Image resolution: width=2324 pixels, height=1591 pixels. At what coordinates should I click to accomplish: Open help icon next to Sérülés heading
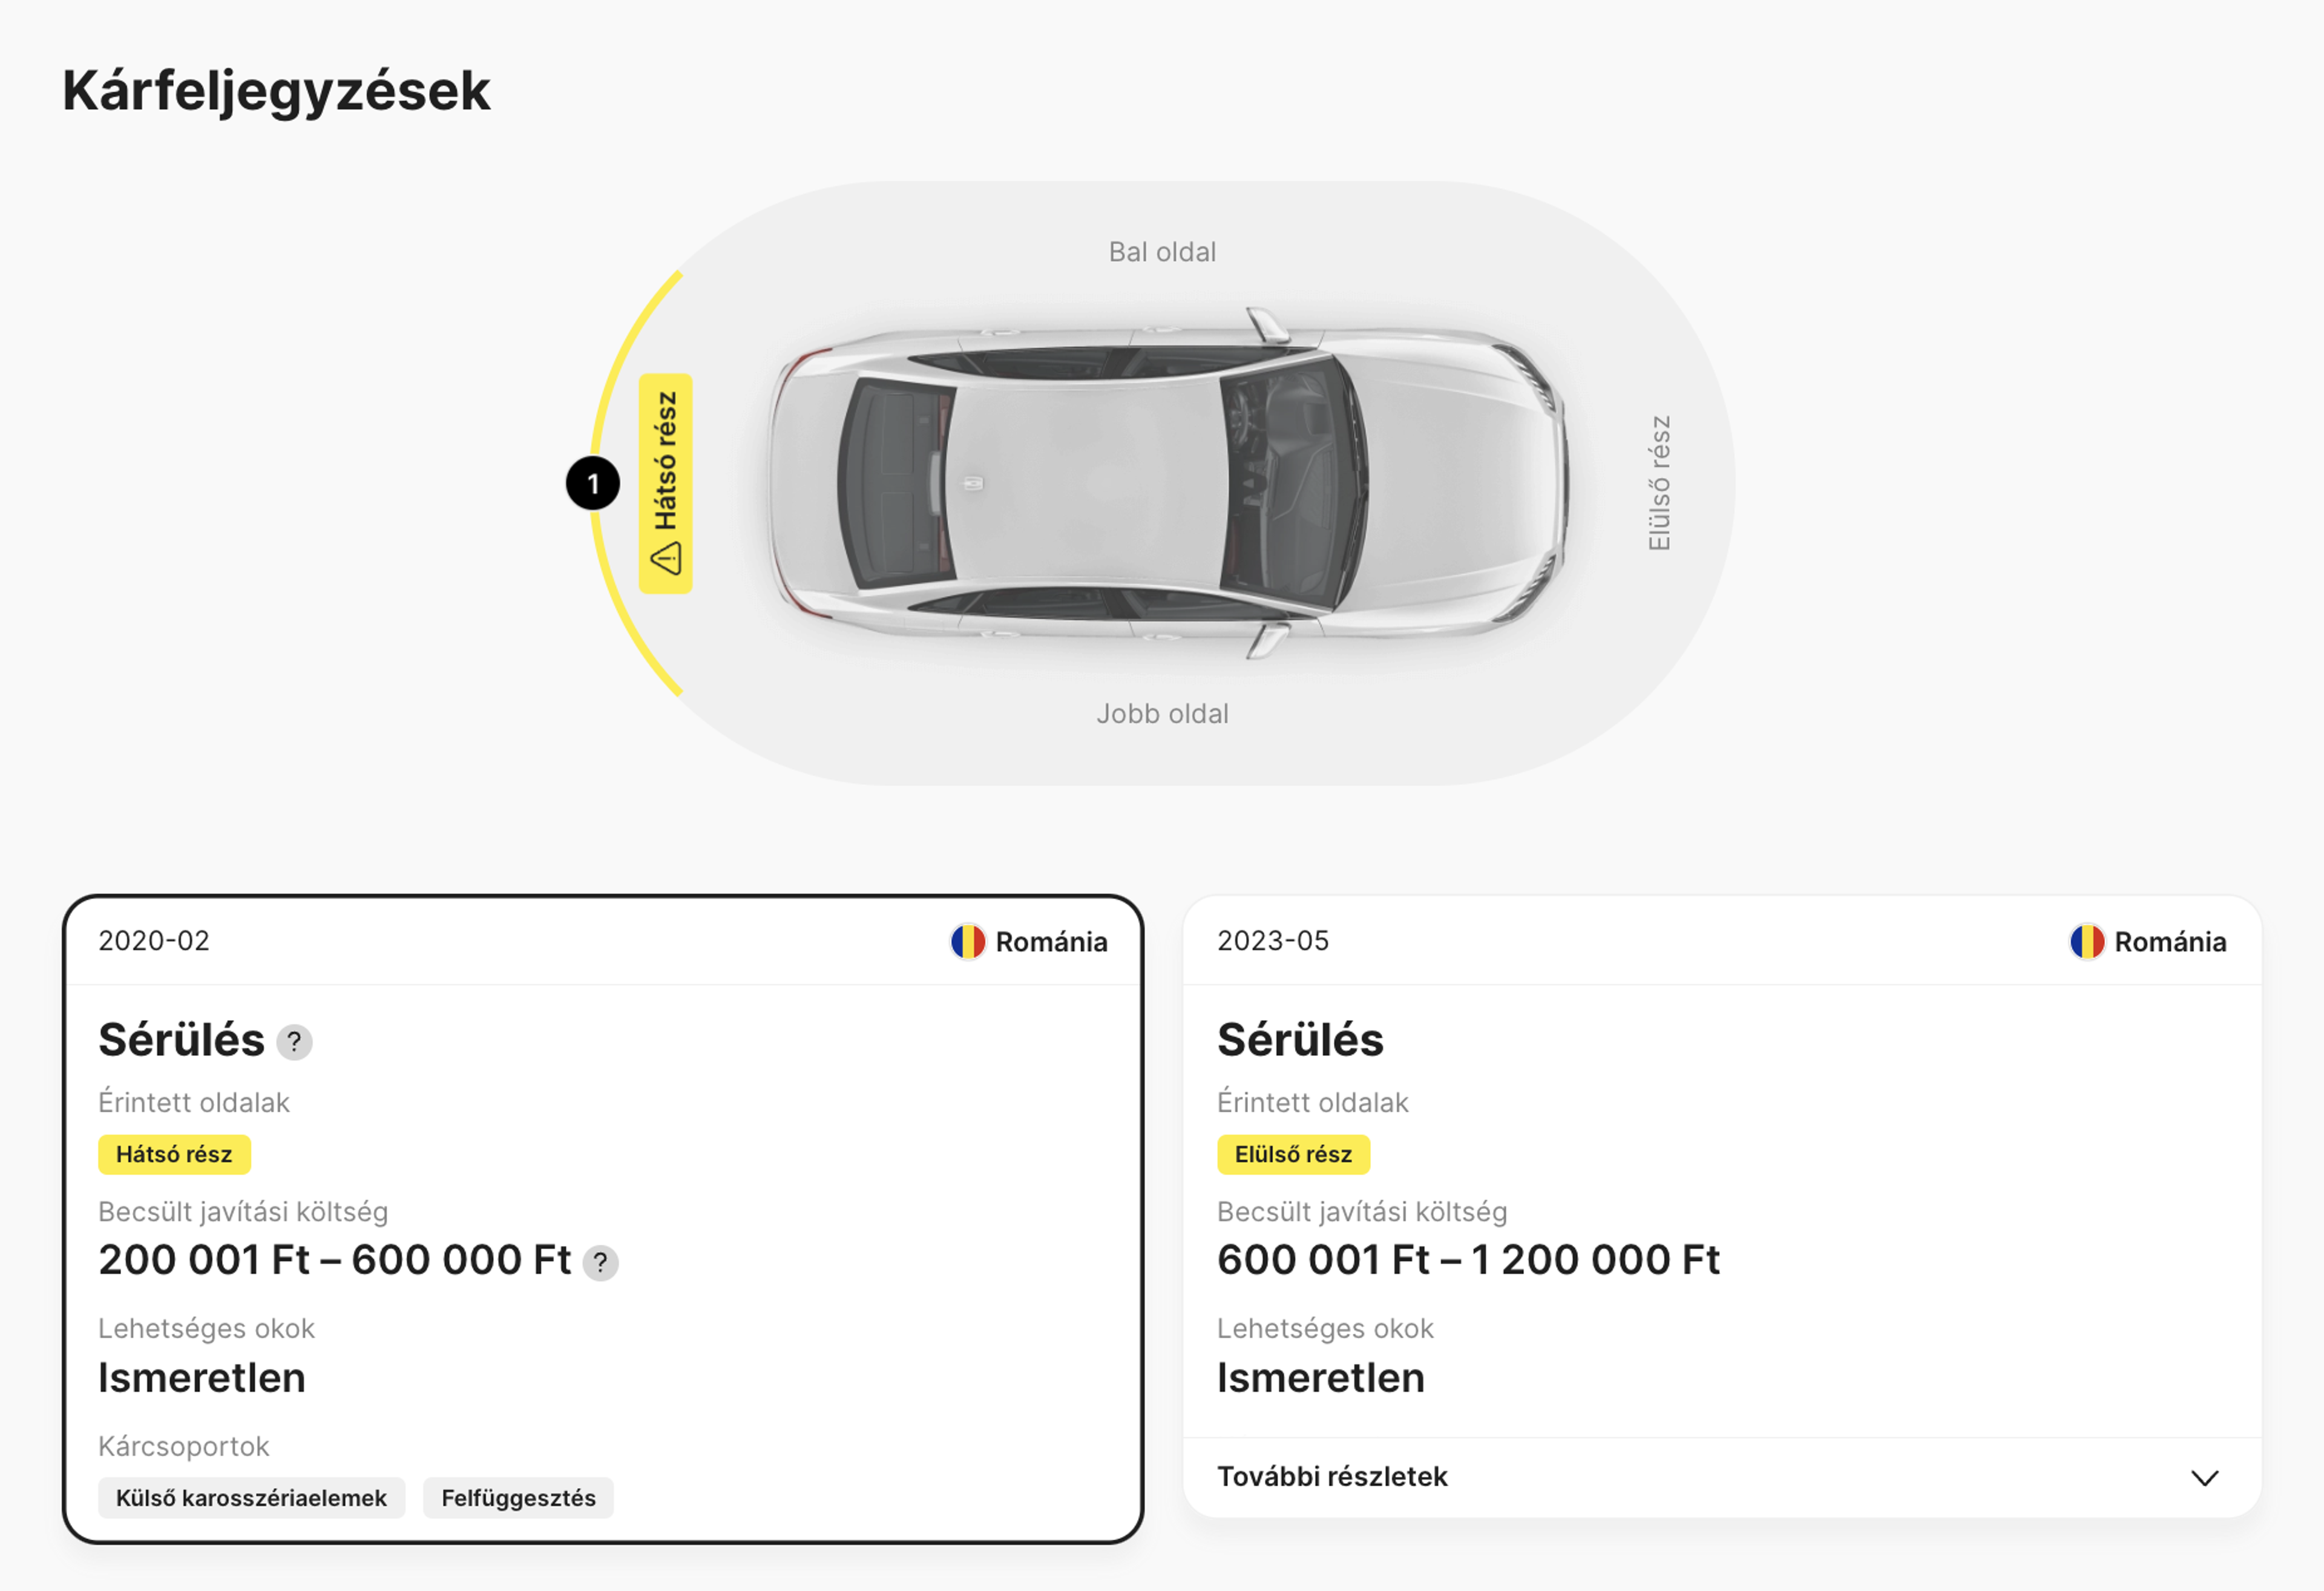pyautogui.click(x=294, y=1042)
